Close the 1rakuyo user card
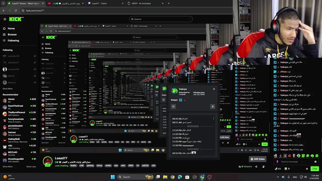This screenshot has width=322, height=181. (x=214, y=89)
